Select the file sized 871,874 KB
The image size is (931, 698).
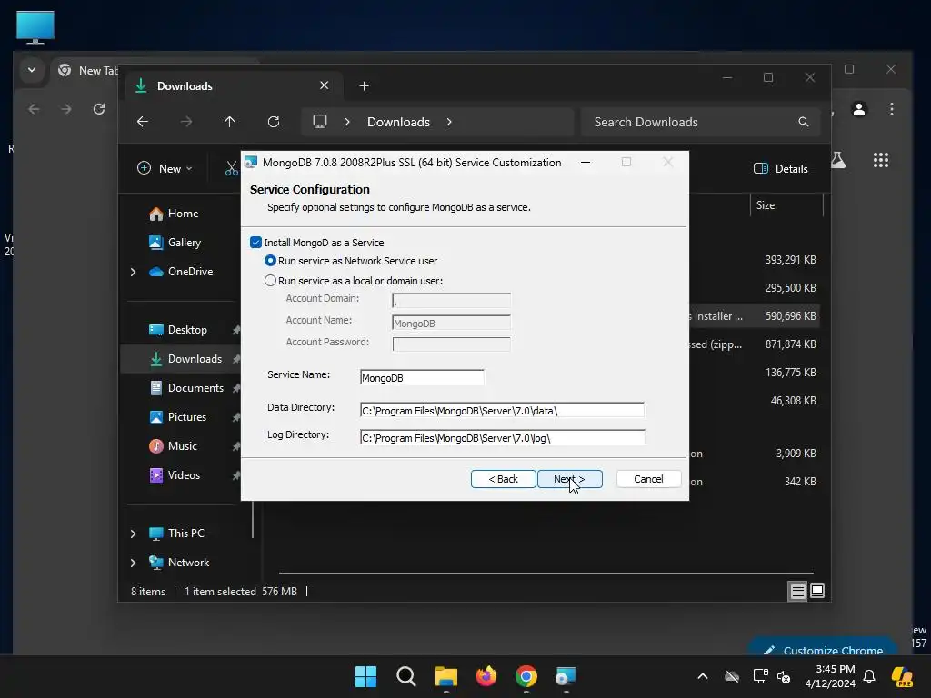(x=790, y=344)
